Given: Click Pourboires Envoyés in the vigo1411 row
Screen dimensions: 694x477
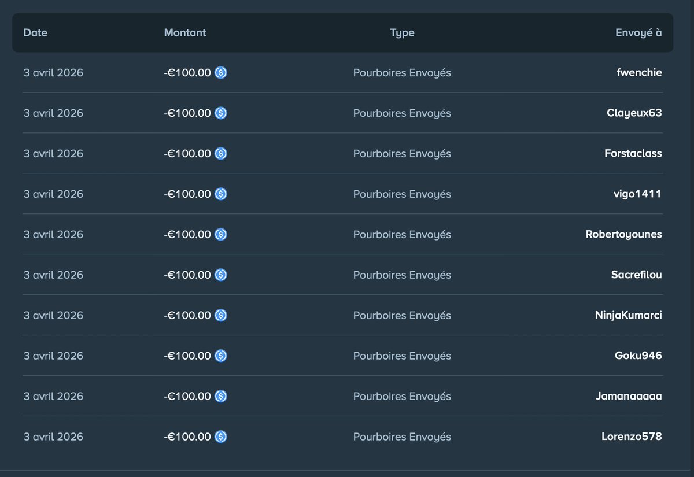Looking at the screenshot, I should pos(402,194).
